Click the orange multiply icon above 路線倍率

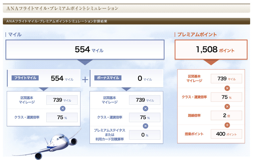click(227, 106)
